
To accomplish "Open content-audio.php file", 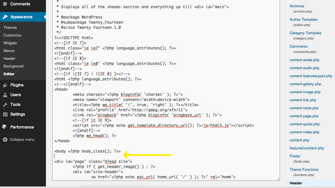I will click(x=305, y=68).
